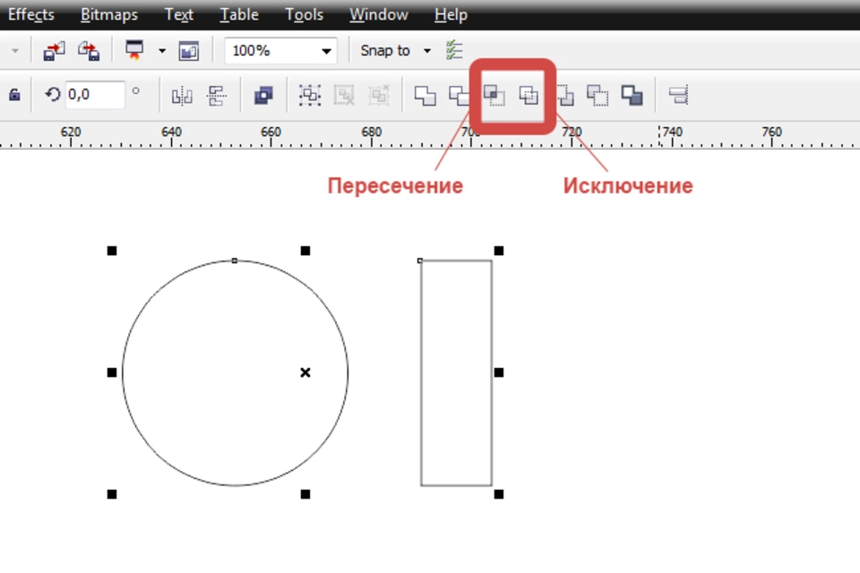This screenshot has height=573, width=860.
Task: Click the Create boundary icon
Action: [x=632, y=96]
